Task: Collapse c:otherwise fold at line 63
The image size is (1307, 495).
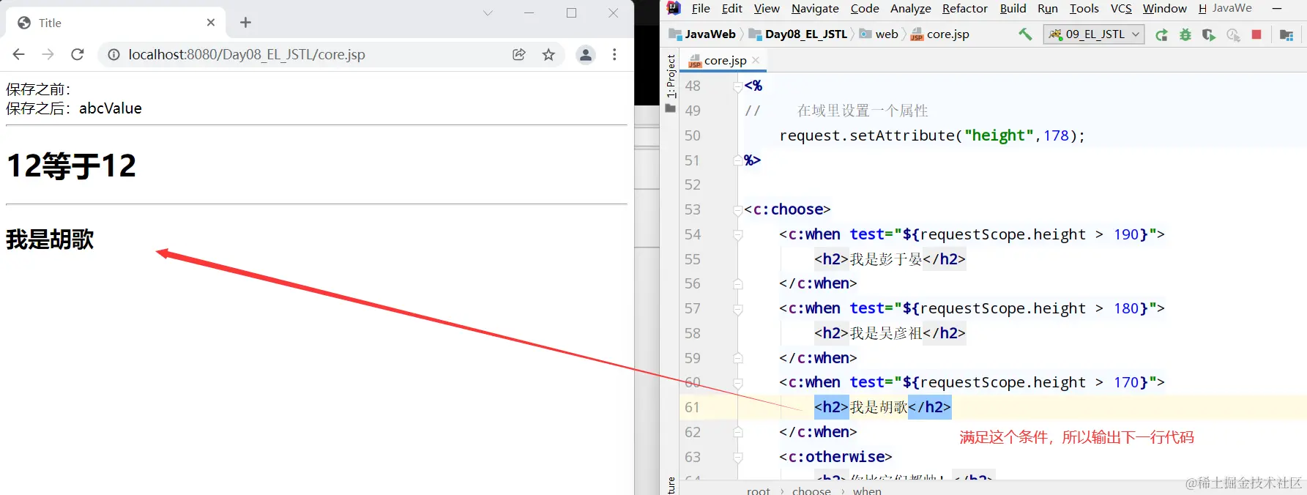Action: pos(738,458)
